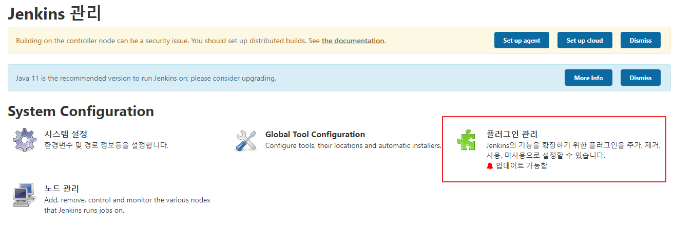Click More Info about Java 11
This screenshot has width=673, height=225.
tap(588, 78)
